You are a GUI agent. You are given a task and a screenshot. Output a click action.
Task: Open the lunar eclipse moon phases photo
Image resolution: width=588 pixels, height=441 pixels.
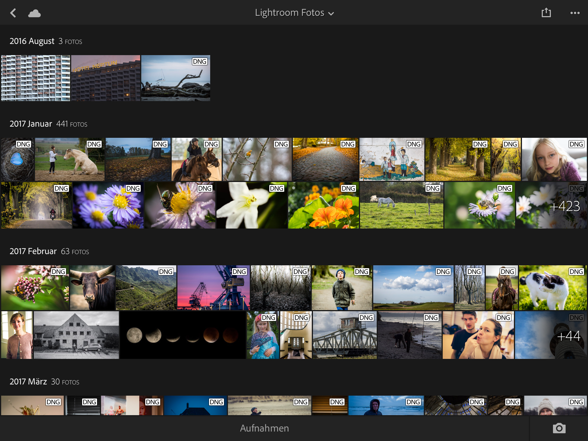pos(183,335)
